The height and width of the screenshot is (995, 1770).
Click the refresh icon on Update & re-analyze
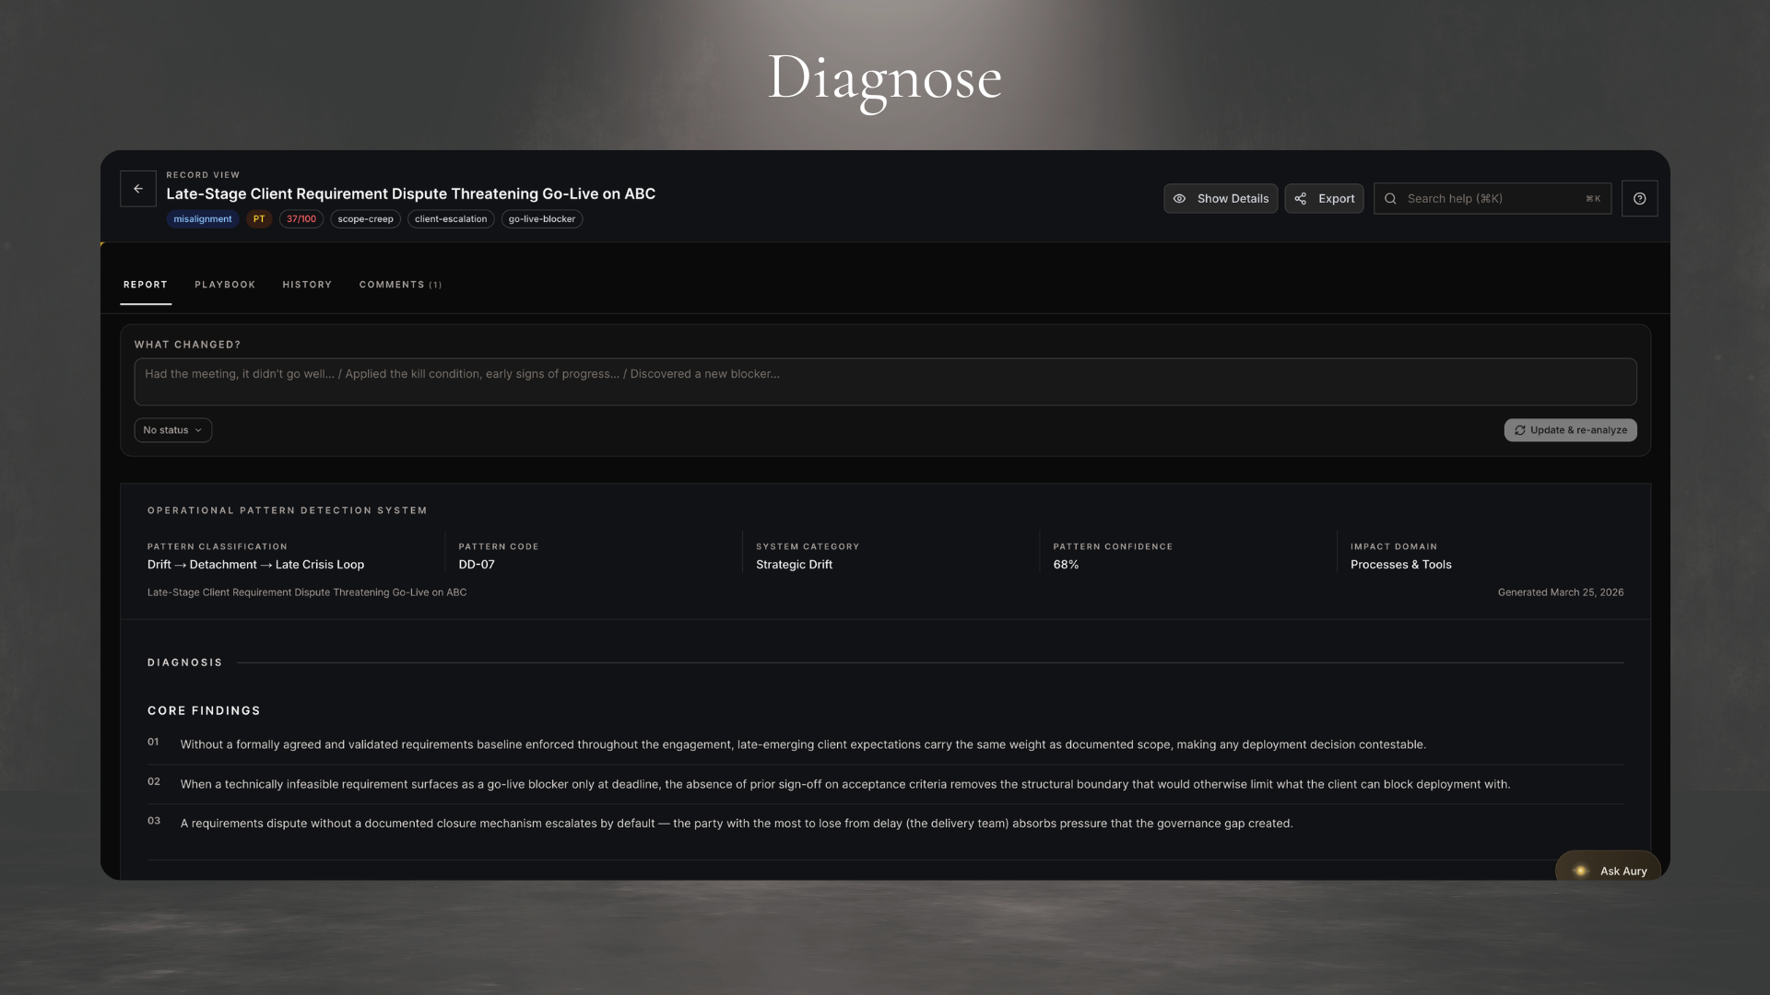1520,430
